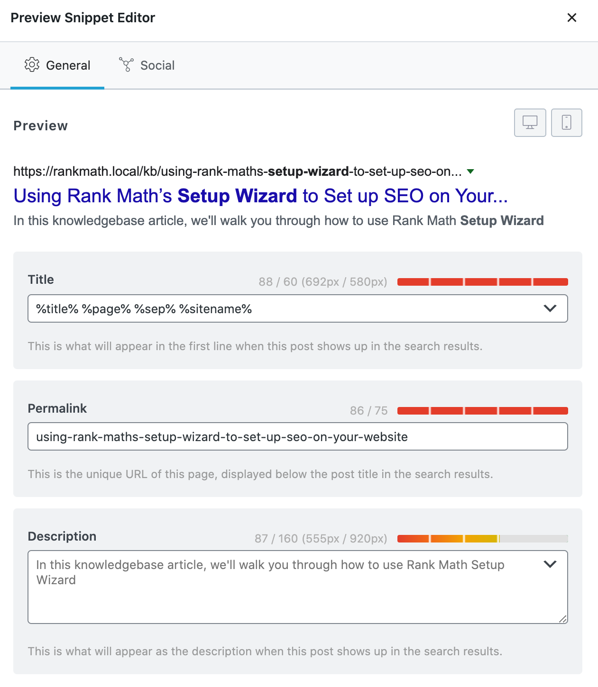598x687 pixels.
Task: Switch to mobile preview mode
Action: pyautogui.click(x=566, y=123)
